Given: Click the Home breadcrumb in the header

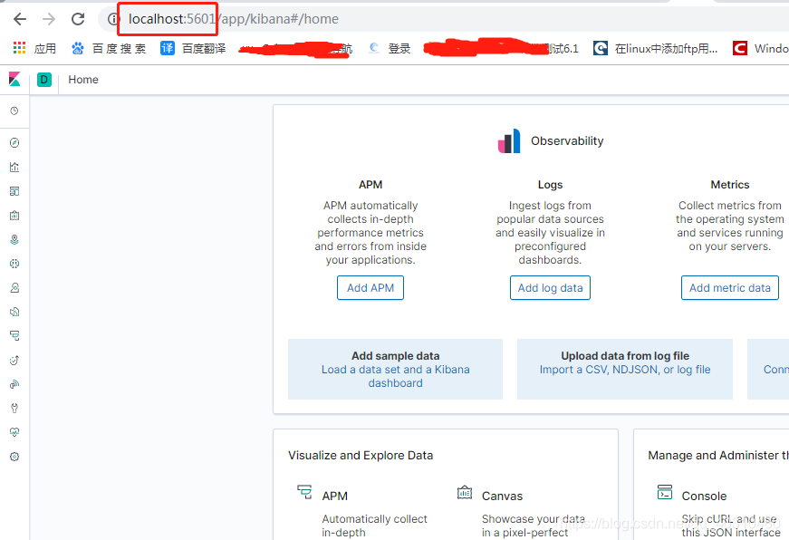Looking at the screenshot, I should (82, 80).
